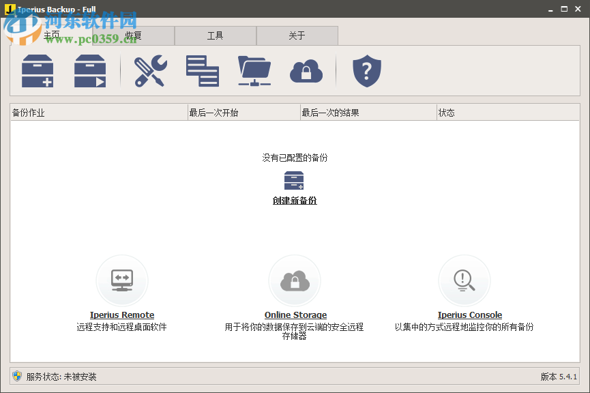This screenshot has width=590, height=393.
Task: Click the create new backup toolbar icon
Action: pos(38,70)
